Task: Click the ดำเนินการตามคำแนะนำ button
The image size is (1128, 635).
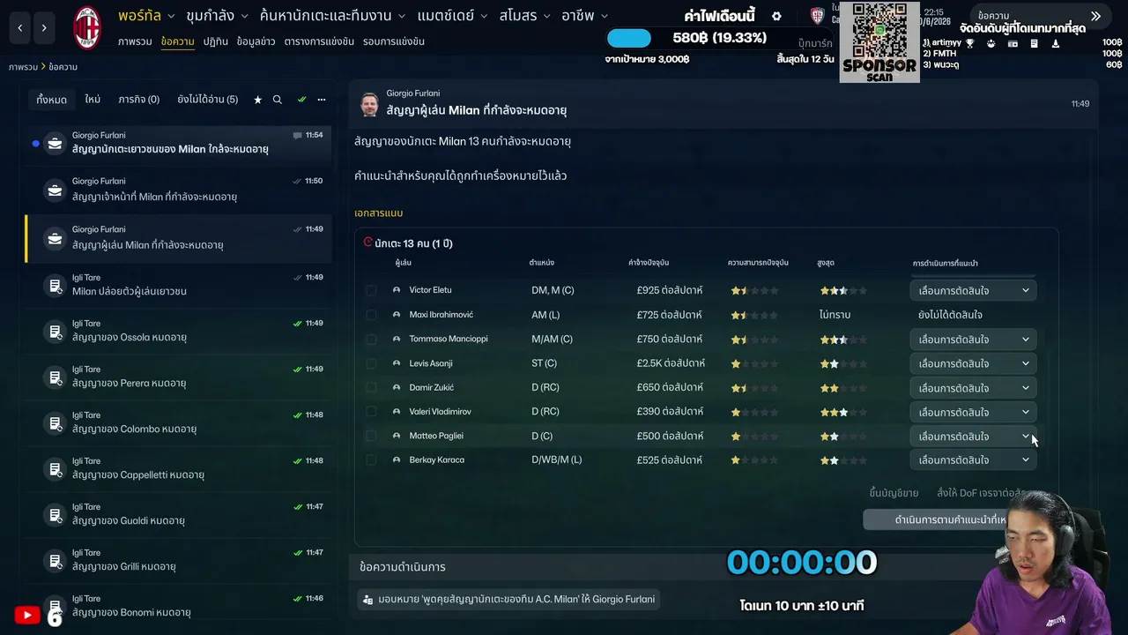Action: [x=950, y=519]
